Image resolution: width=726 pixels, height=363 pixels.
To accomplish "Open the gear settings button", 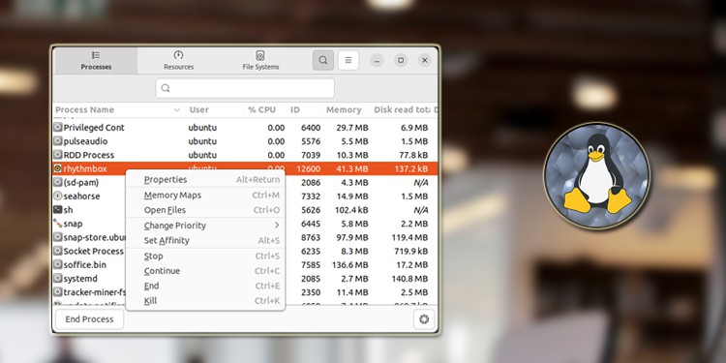I will (424, 319).
